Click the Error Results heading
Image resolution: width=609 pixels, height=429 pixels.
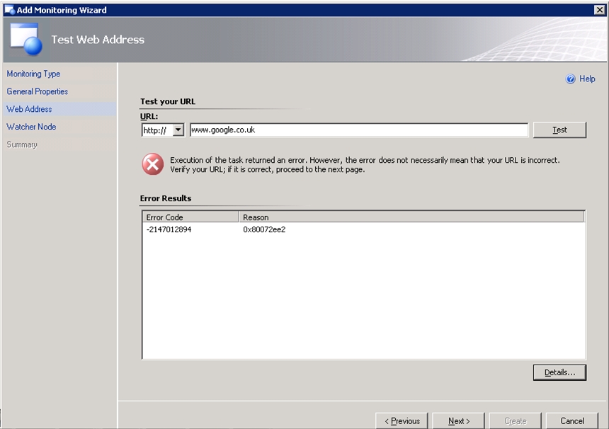166,198
